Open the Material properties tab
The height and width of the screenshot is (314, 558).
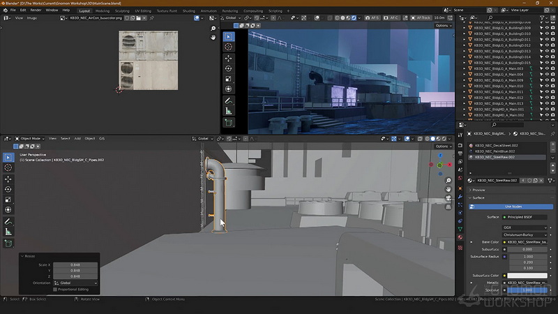click(460, 237)
